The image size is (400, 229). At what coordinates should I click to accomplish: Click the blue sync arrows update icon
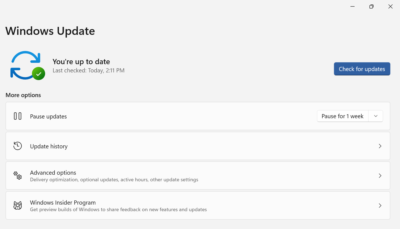25,65
